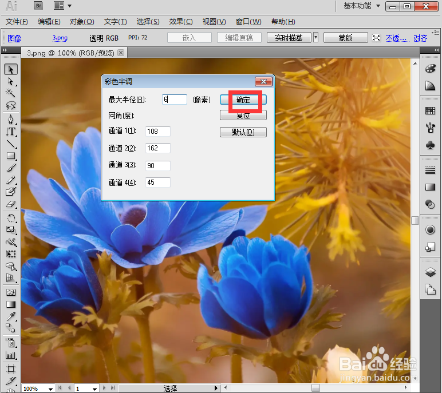Collapse the right panel dock arrows
The image size is (442, 393).
tap(437, 50)
